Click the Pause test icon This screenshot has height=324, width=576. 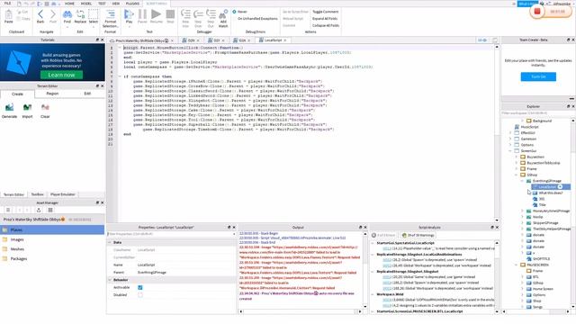[142, 14]
